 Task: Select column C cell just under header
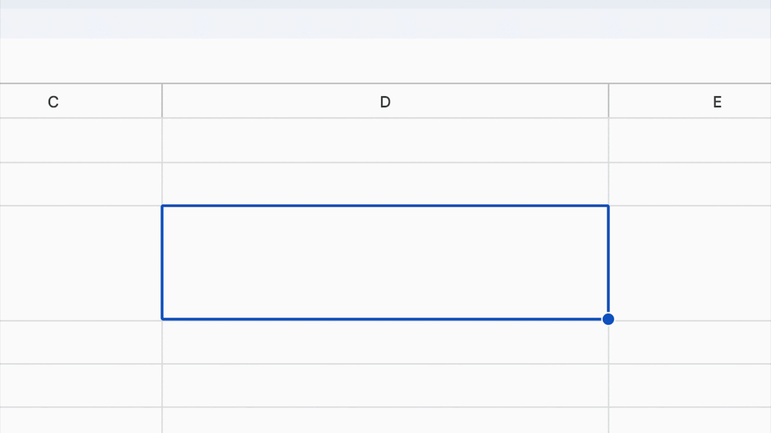click(81, 140)
